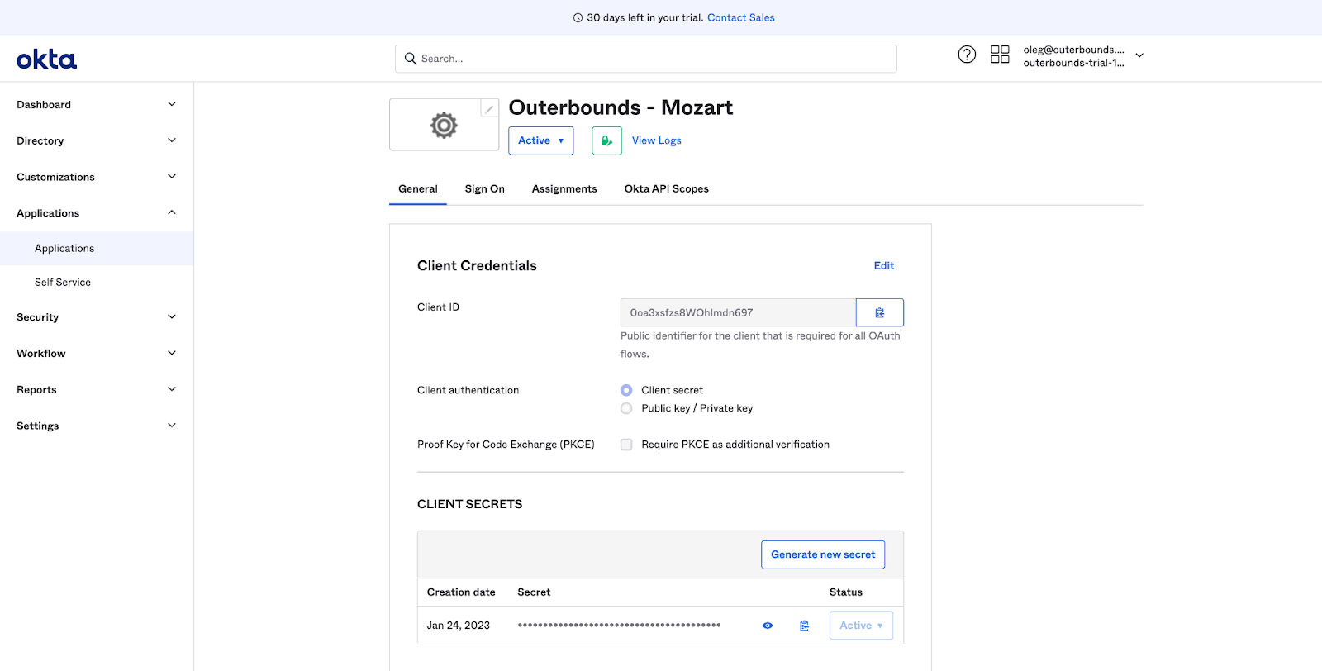Click the Okta logo

[x=46, y=59]
